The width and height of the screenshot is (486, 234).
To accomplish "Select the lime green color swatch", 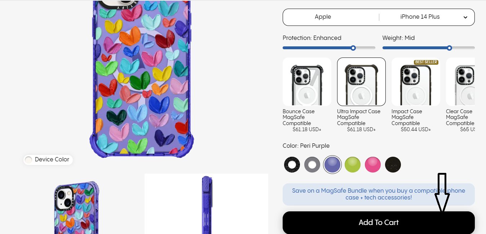I will [x=353, y=165].
